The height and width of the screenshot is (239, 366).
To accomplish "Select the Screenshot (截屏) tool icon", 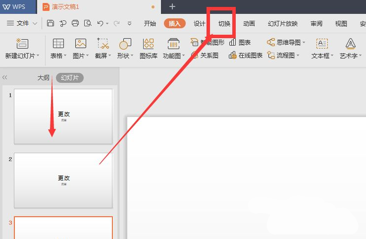I will point(103,44).
